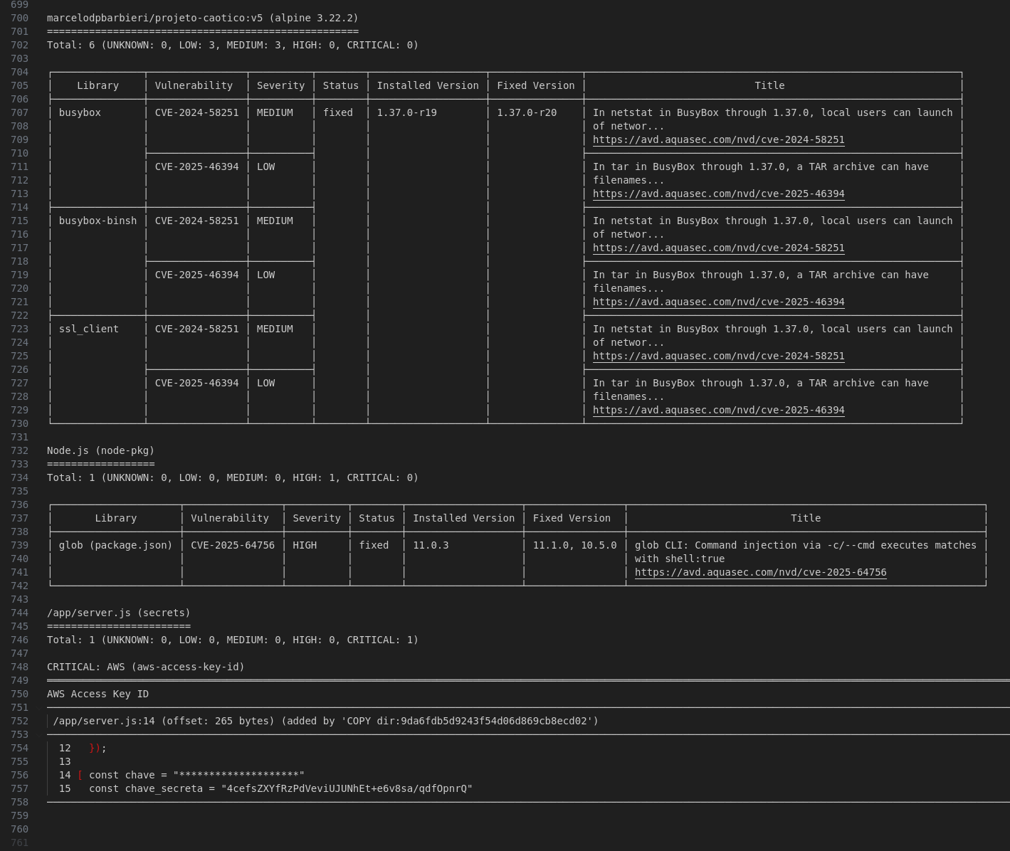Image resolution: width=1010 pixels, height=851 pixels.
Task: Follow the CVE-2024-58251 link in the ssl_client row
Action: (718, 356)
